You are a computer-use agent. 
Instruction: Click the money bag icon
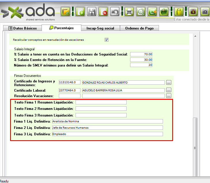[193, 12]
